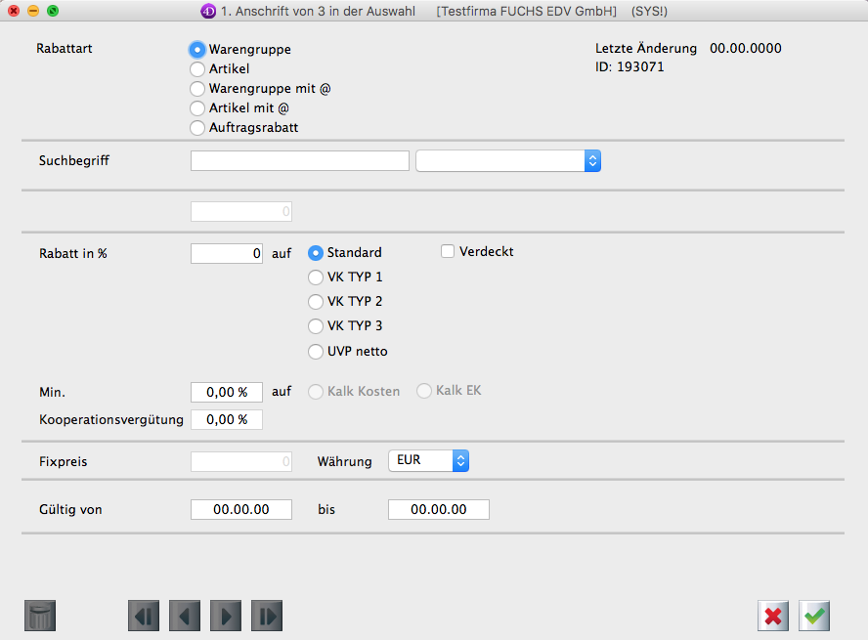Select the Kooperationsvergütung percentage field

point(227,420)
